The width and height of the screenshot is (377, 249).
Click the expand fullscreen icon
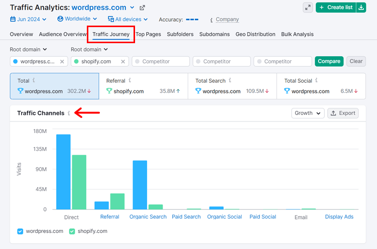pyautogui.click(x=308, y=8)
